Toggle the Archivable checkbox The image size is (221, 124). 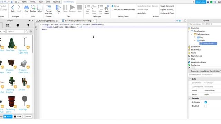tap(206, 102)
